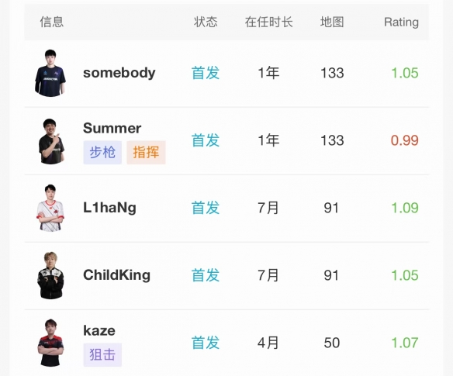Image resolution: width=453 pixels, height=376 pixels.
Task: Open ChildKing's player avatar photo
Action: tap(50, 275)
